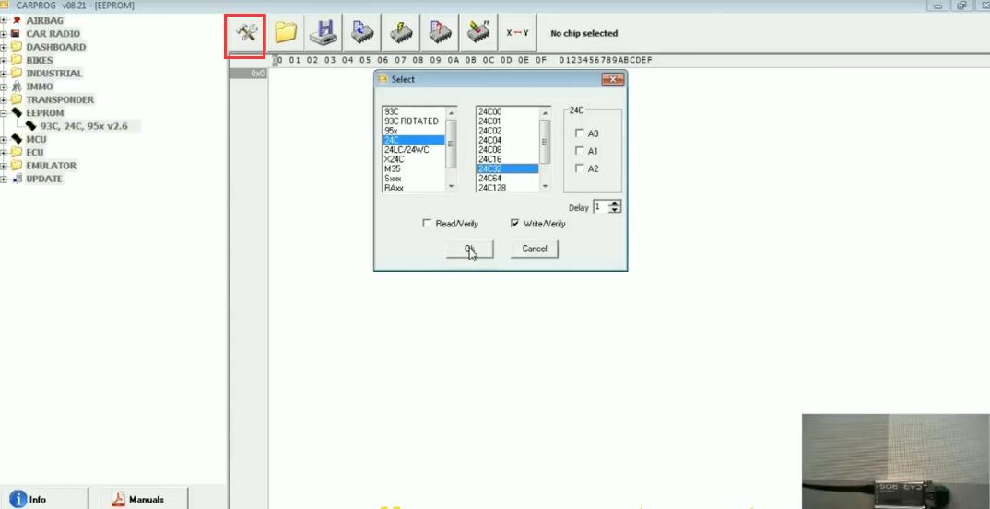The image size is (990, 509).
Task: Click the open file folder icon
Action: coord(286,33)
